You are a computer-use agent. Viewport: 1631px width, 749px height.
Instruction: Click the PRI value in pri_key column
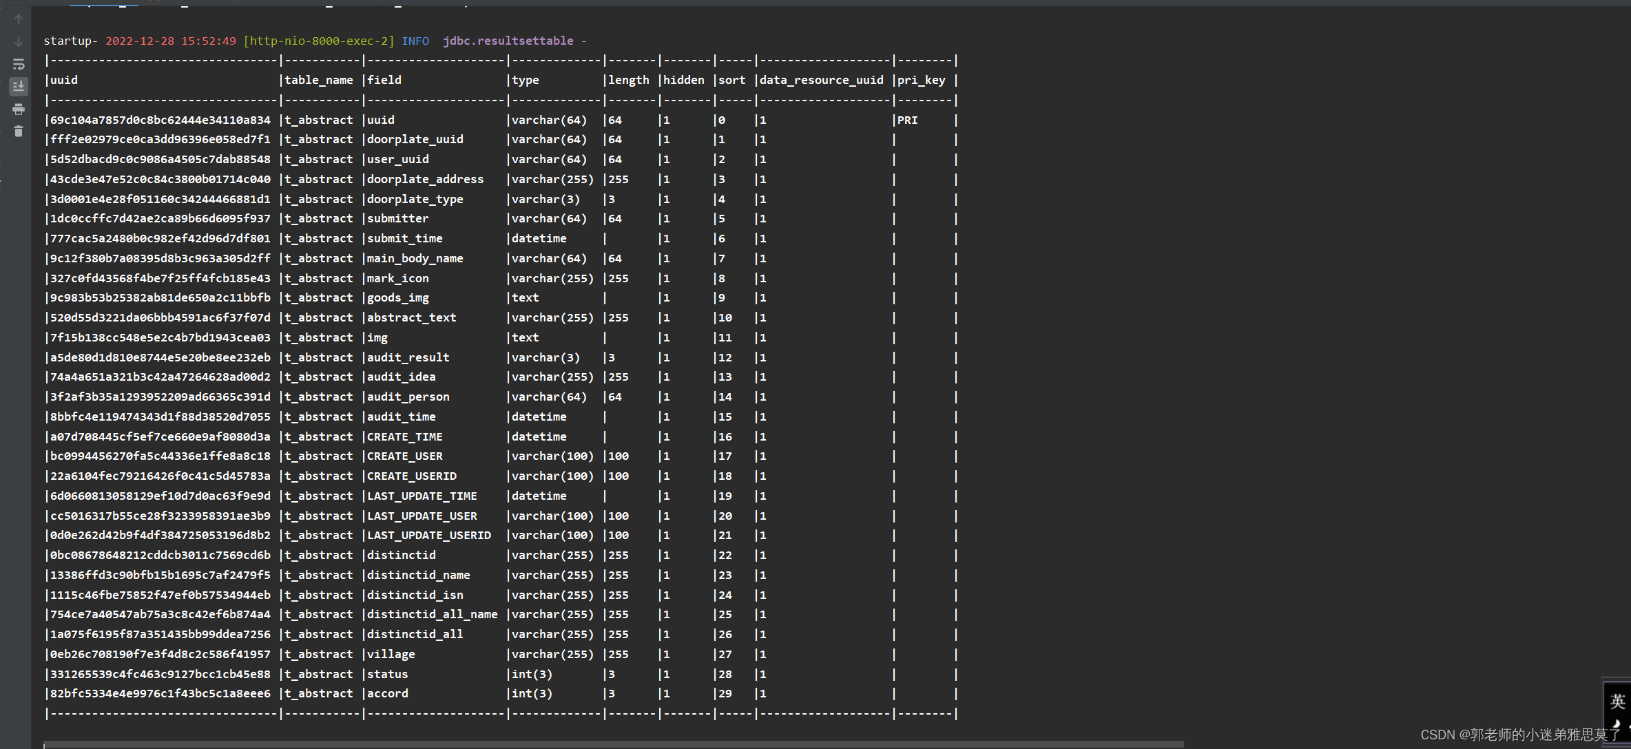coord(907,120)
